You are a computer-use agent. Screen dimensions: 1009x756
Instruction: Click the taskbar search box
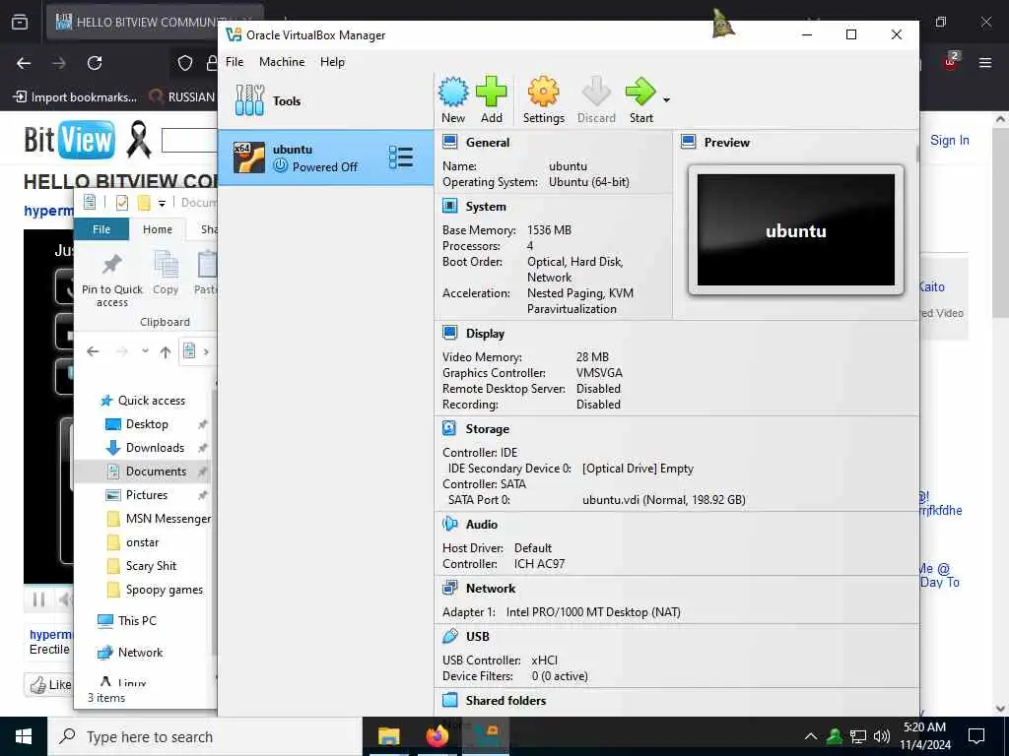(x=205, y=736)
